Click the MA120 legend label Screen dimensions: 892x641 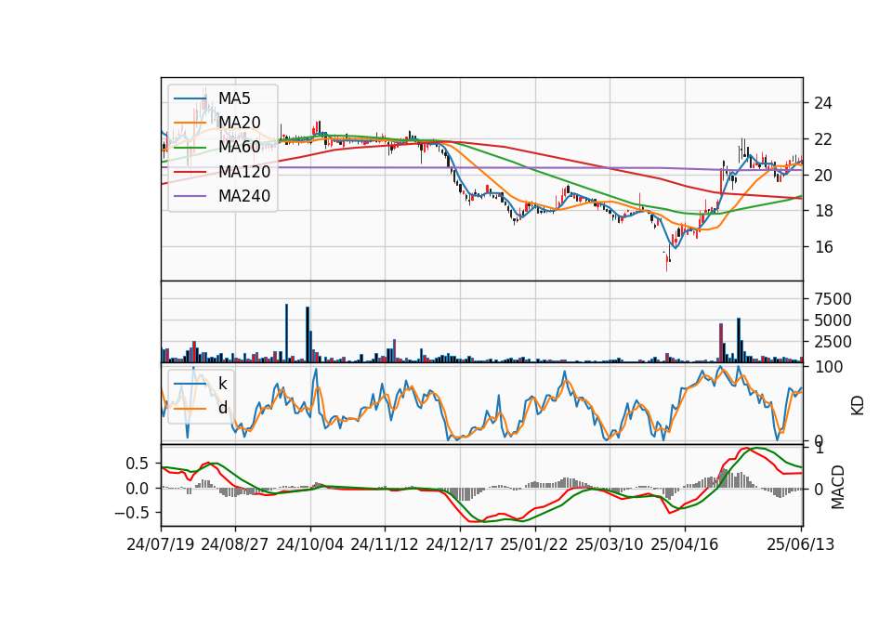(x=244, y=172)
